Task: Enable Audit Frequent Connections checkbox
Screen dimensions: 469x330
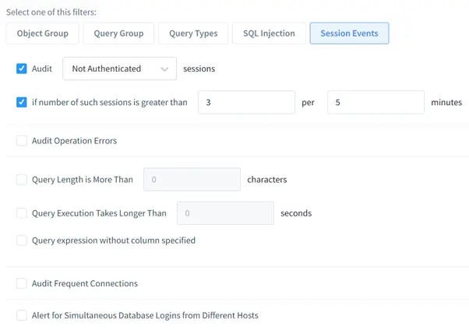Action: (22, 283)
